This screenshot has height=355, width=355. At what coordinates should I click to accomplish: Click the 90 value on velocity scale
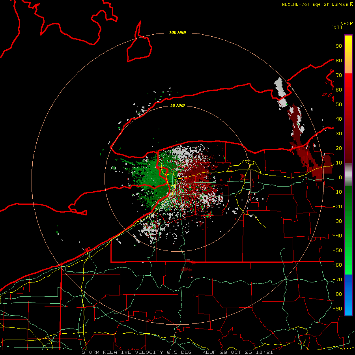[339, 46]
